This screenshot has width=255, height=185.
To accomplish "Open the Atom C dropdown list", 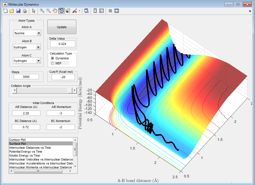I will coord(38,61).
